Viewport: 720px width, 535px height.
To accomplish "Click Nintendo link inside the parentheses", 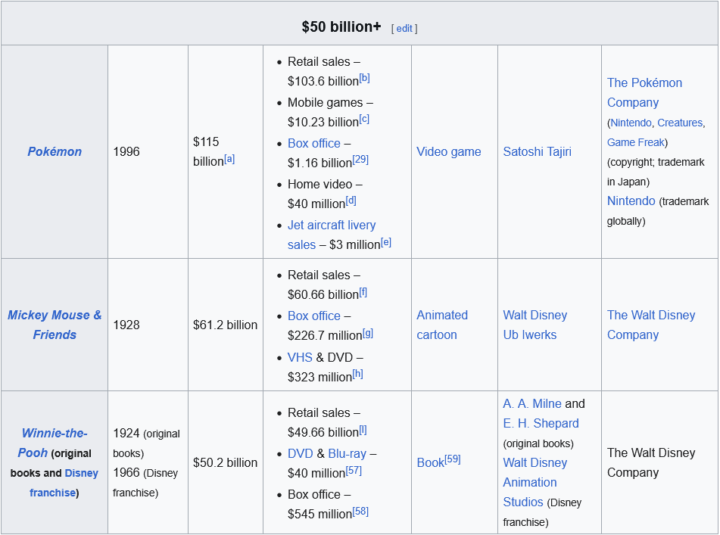I will [x=631, y=123].
